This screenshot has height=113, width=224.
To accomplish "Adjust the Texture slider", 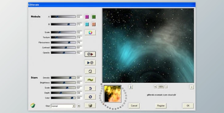I will (63, 37).
